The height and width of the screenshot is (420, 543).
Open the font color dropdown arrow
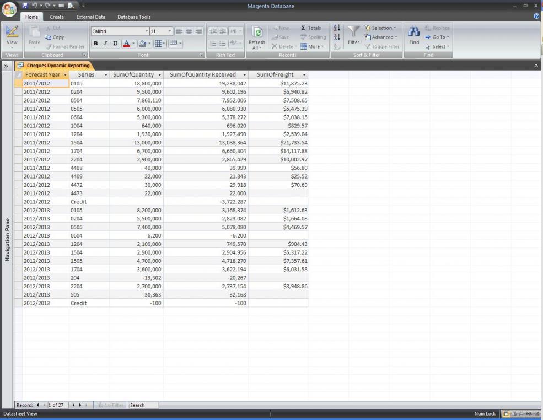(133, 44)
